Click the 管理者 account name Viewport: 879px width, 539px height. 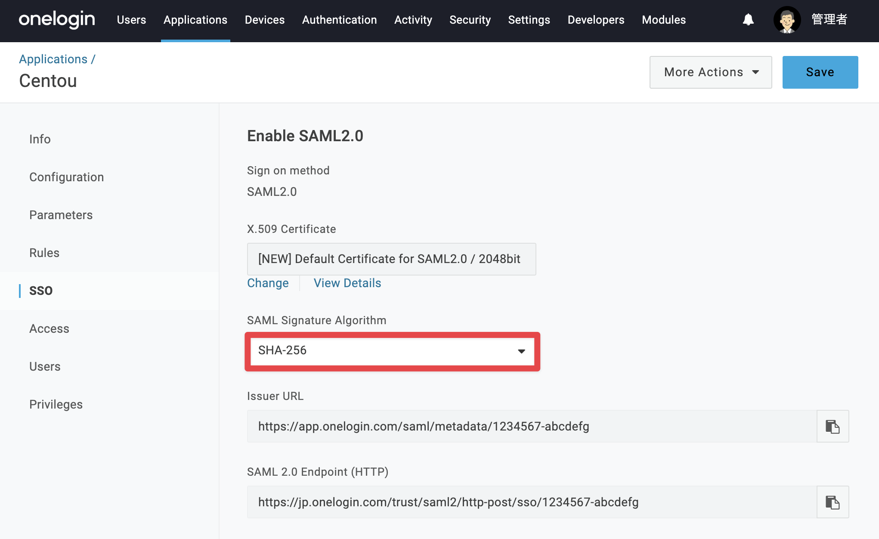click(829, 20)
